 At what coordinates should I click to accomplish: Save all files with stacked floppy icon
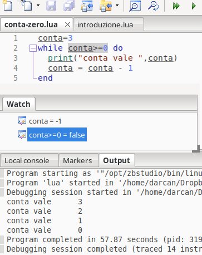[x=69, y=6]
